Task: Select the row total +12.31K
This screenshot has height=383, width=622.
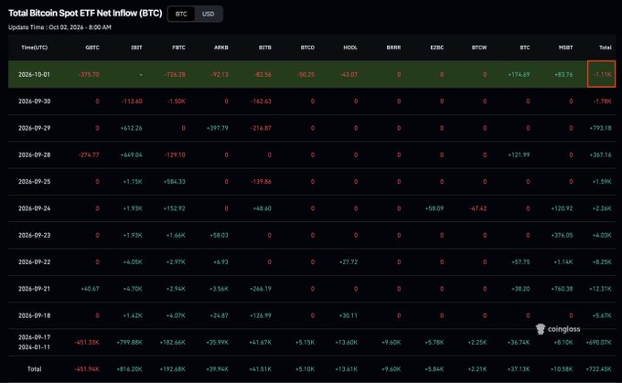Action: pos(600,289)
